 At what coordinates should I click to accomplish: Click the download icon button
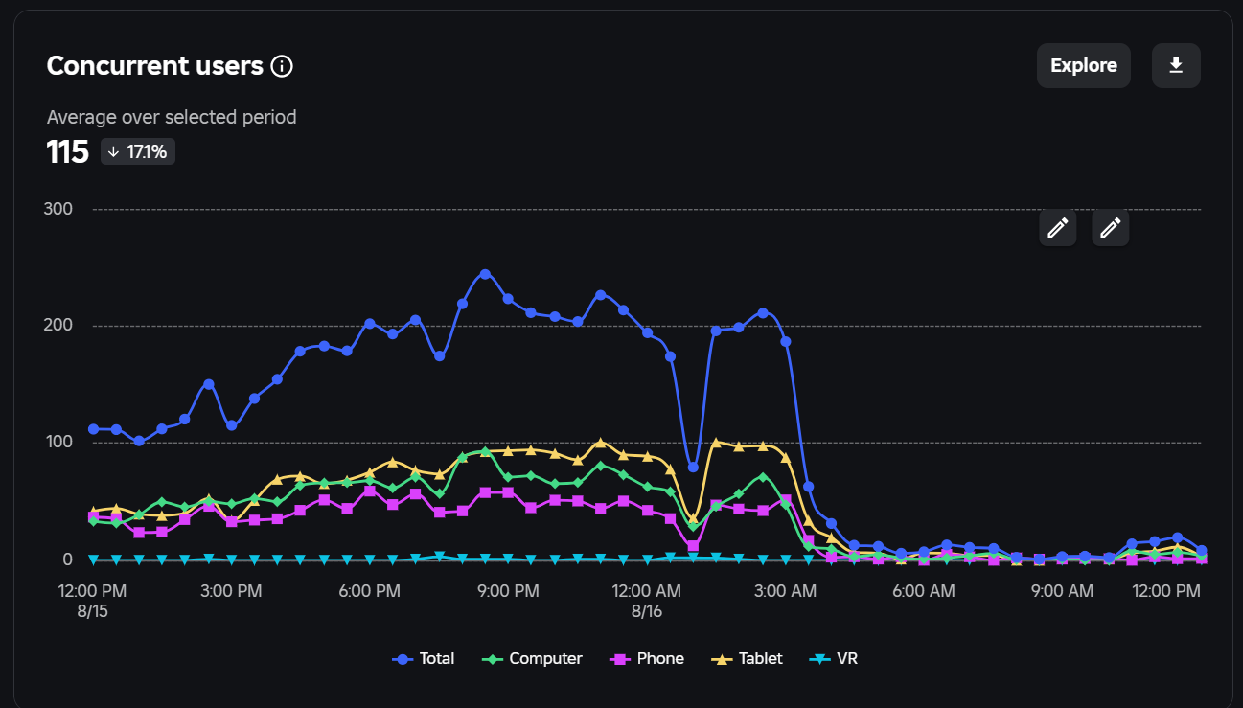coord(1176,66)
